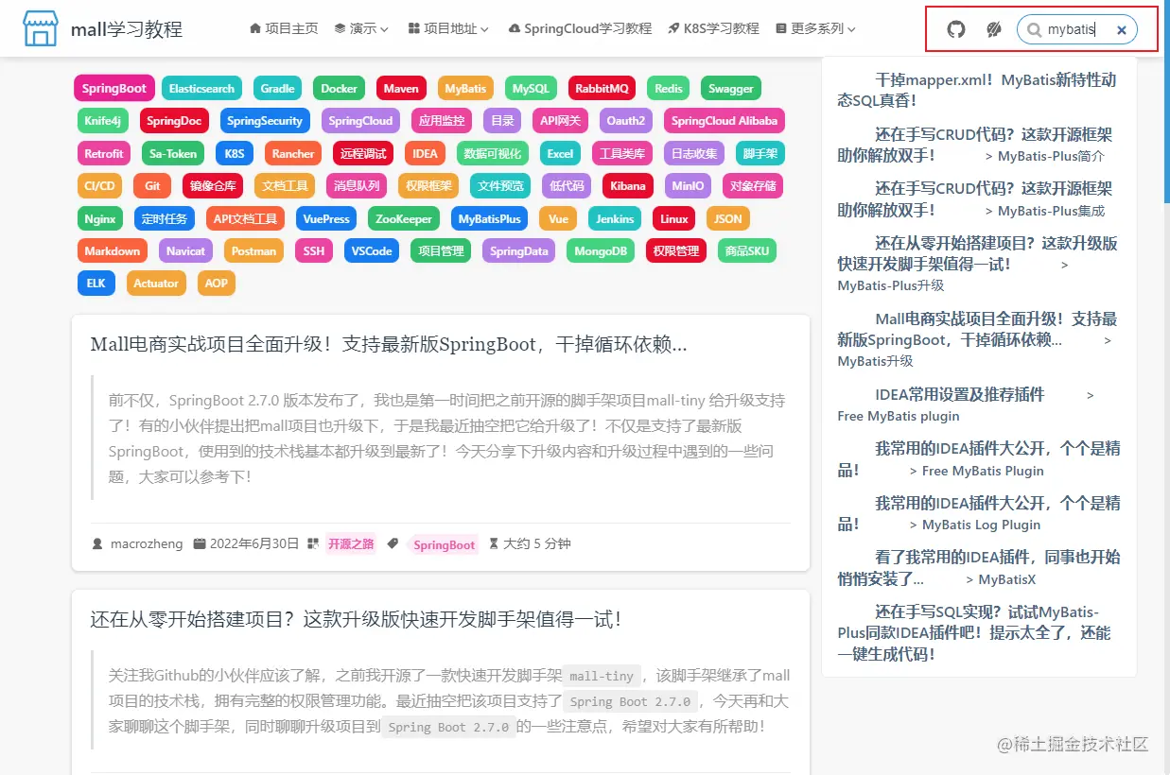Image resolution: width=1170 pixels, height=775 pixels.
Task: Clear the search with the X icon
Action: click(x=1122, y=30)
